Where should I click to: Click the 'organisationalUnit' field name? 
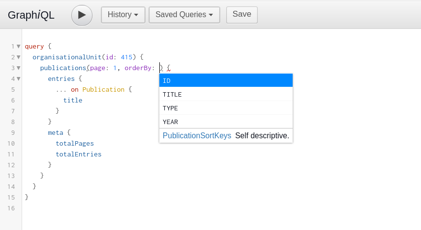[67, 57]
